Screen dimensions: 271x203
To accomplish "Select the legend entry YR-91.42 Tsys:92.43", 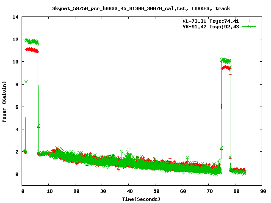I will (x=211, y=27).
